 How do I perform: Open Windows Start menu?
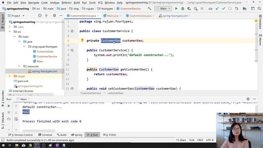3,145
